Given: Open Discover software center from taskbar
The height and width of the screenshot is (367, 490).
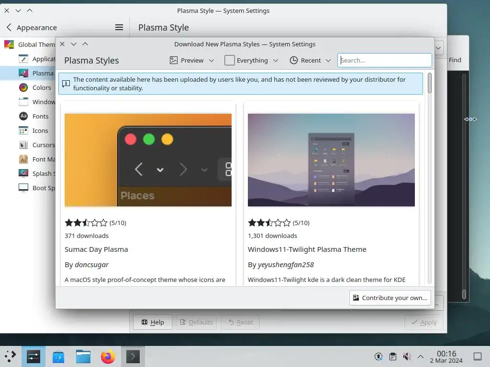Looking at the screenshot, I should [58, 356].
